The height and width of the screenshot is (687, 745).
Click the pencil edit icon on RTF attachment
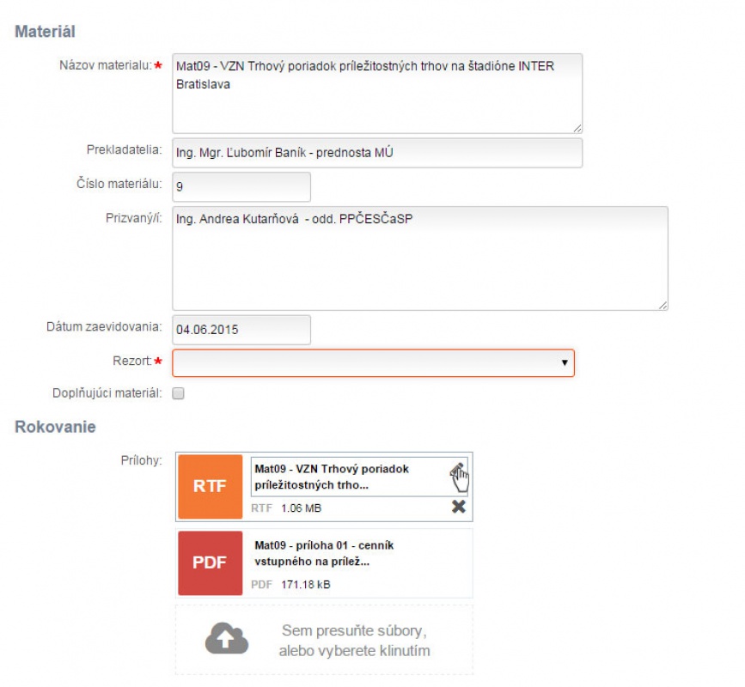457,470
